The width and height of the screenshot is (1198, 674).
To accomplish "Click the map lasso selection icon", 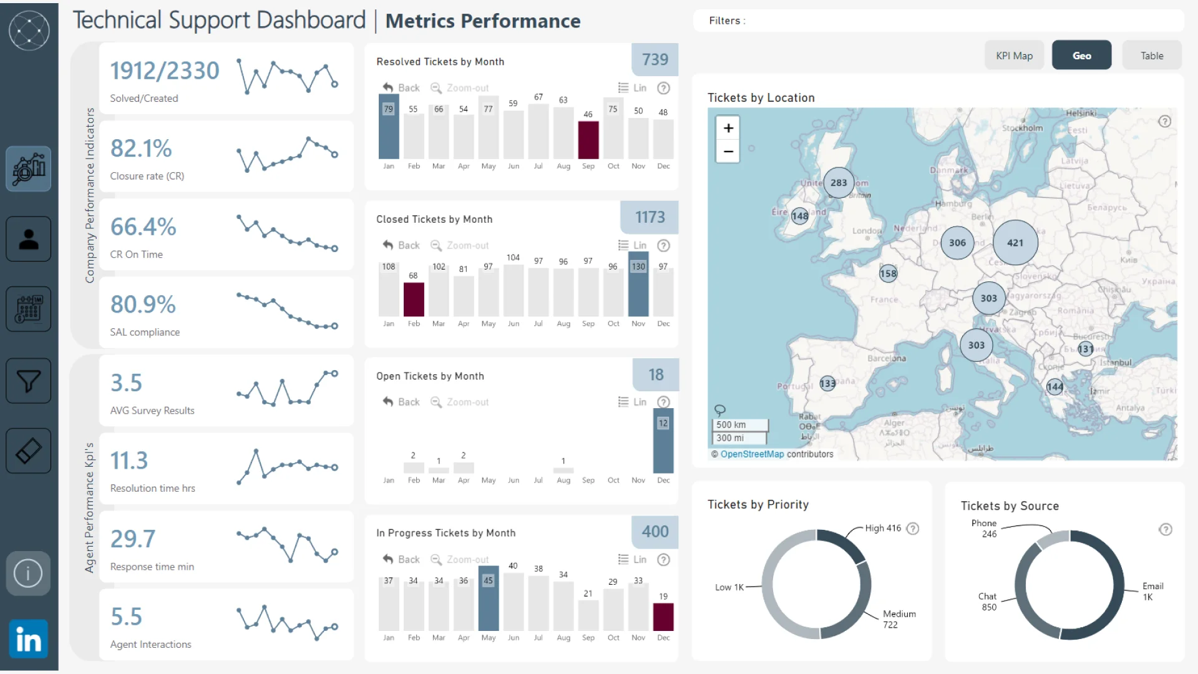I will [x=719, y=410].
